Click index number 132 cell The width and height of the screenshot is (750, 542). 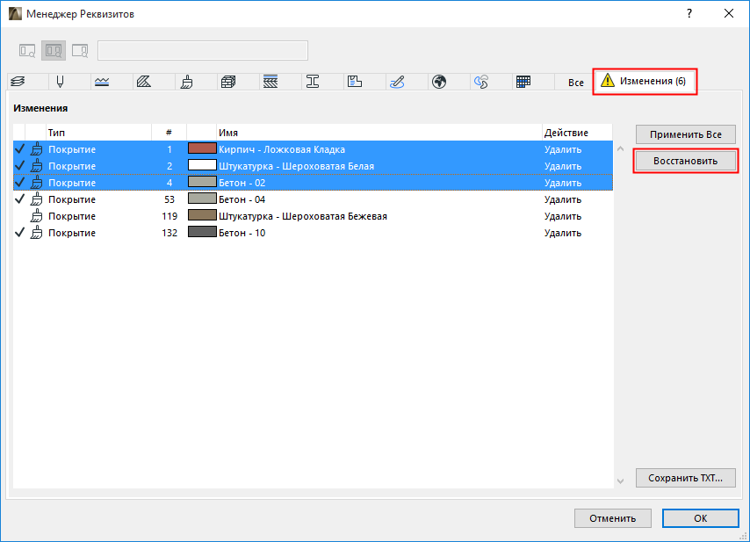pos(169,233)
